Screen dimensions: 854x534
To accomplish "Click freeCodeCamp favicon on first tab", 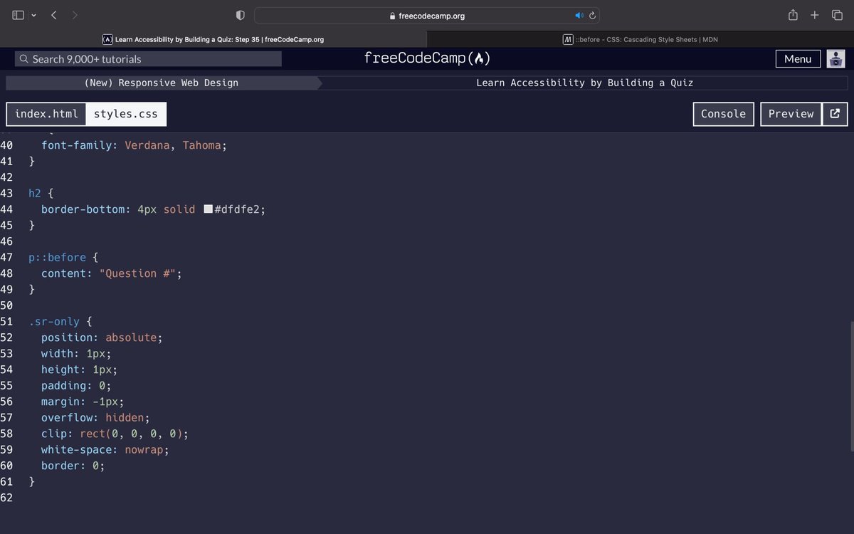I will (x=107, y=40).
